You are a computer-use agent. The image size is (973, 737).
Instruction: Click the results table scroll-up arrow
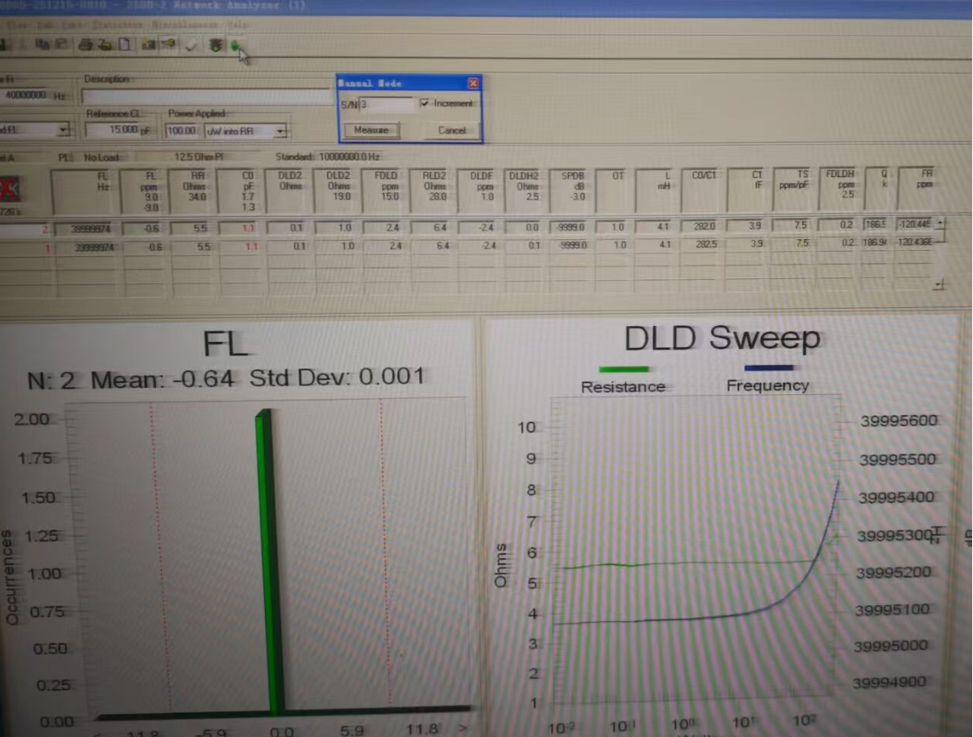940,222
